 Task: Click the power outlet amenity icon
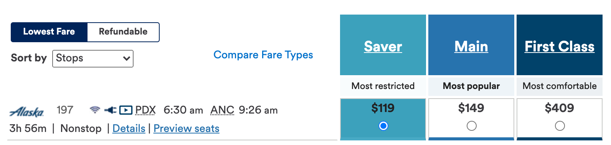click(110, 110)
